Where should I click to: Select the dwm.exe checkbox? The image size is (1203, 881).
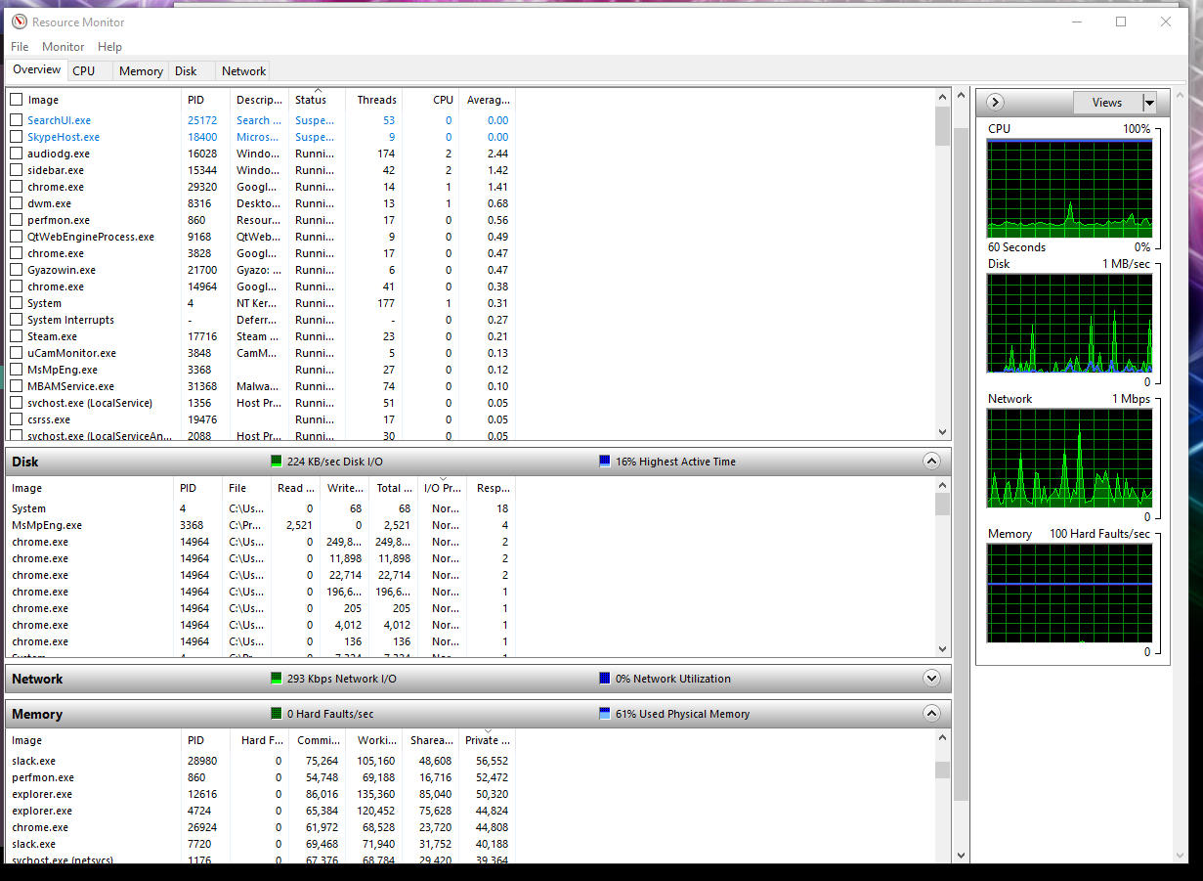coord(17,203)
